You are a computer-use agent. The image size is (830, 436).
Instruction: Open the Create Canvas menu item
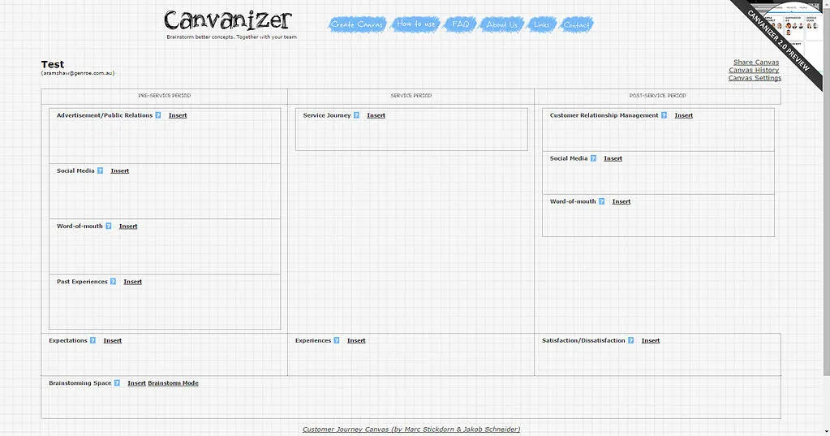[x=357, y=24]
